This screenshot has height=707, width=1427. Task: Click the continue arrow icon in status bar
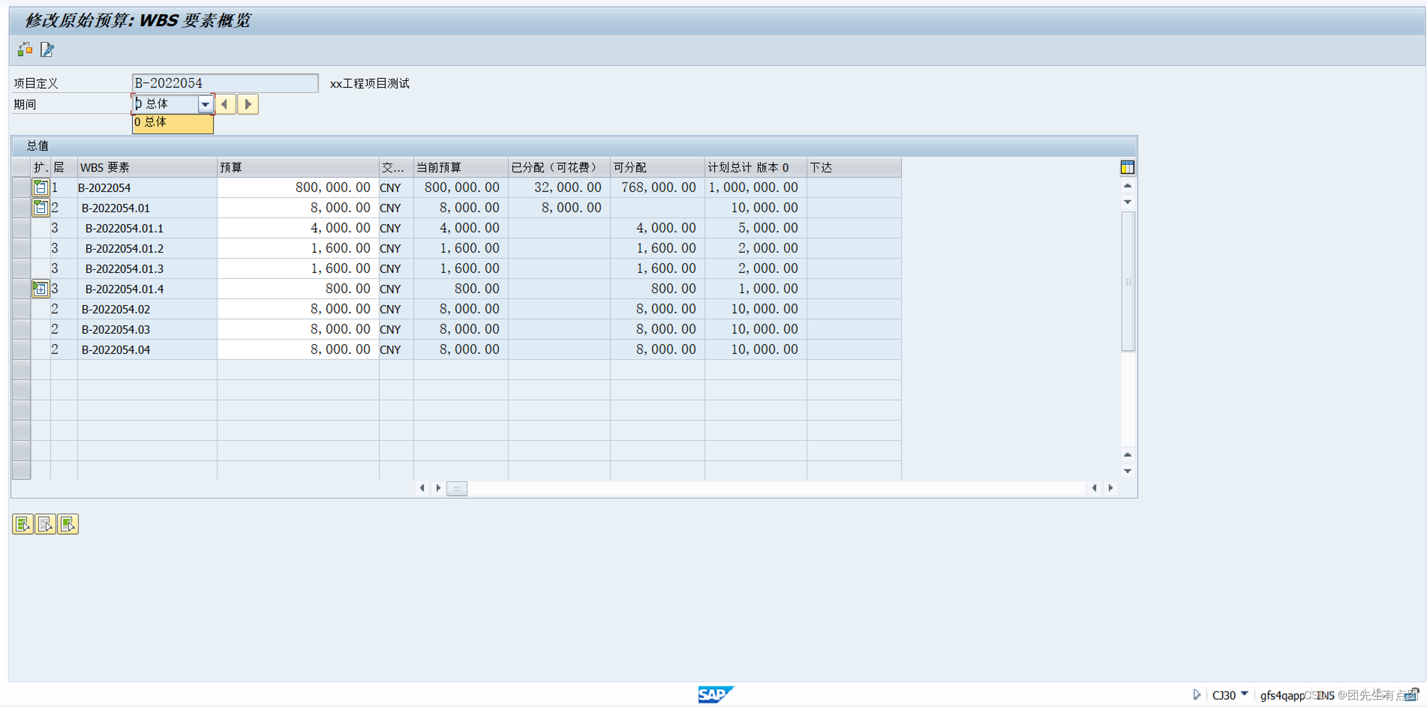coord(1197,695)
